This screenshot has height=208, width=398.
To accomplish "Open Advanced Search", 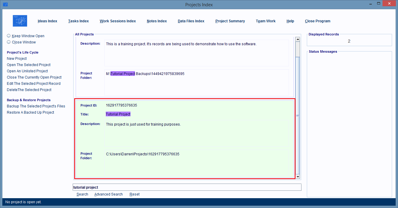I will pos(108,194).
